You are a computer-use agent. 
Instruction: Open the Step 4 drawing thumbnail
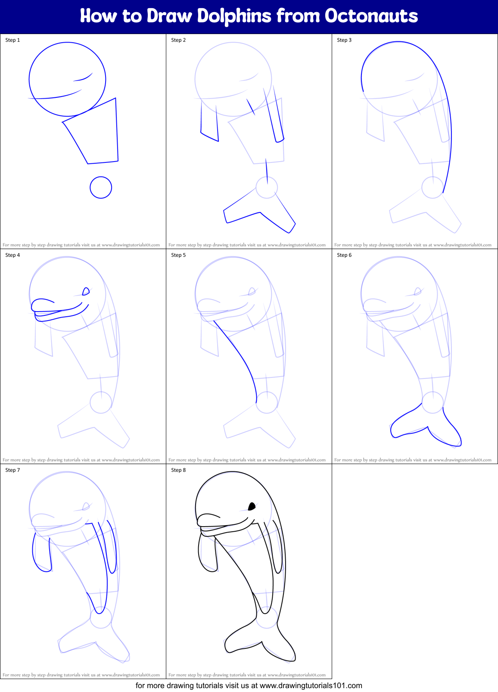click(83, 356)
